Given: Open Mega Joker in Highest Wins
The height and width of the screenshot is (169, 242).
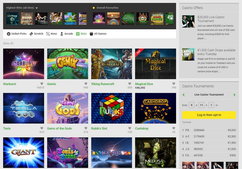Looking at the screenshot, I should [x=27, y=19].
